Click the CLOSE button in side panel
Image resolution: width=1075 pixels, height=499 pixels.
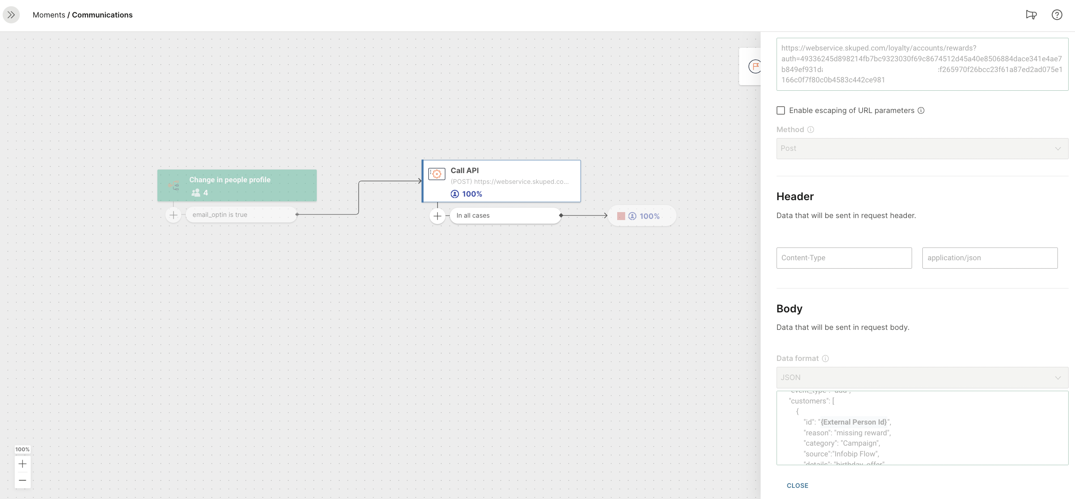click(x=797, y=485)
